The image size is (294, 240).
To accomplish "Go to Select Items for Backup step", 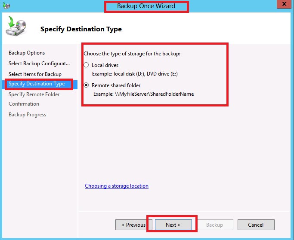I will (x=35, y=74).
